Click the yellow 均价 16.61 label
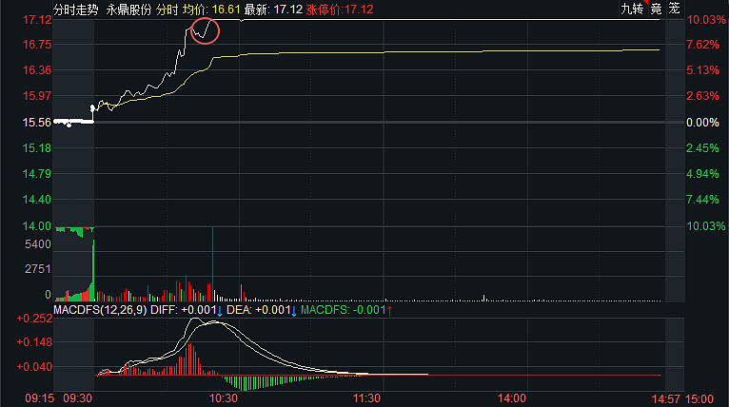 211,9
